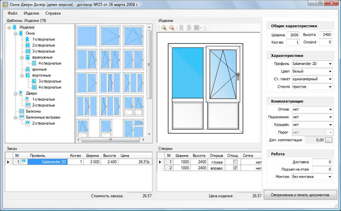
Task: Untick Откид. checkbox for sash row 2
Action: coord(235,168)
